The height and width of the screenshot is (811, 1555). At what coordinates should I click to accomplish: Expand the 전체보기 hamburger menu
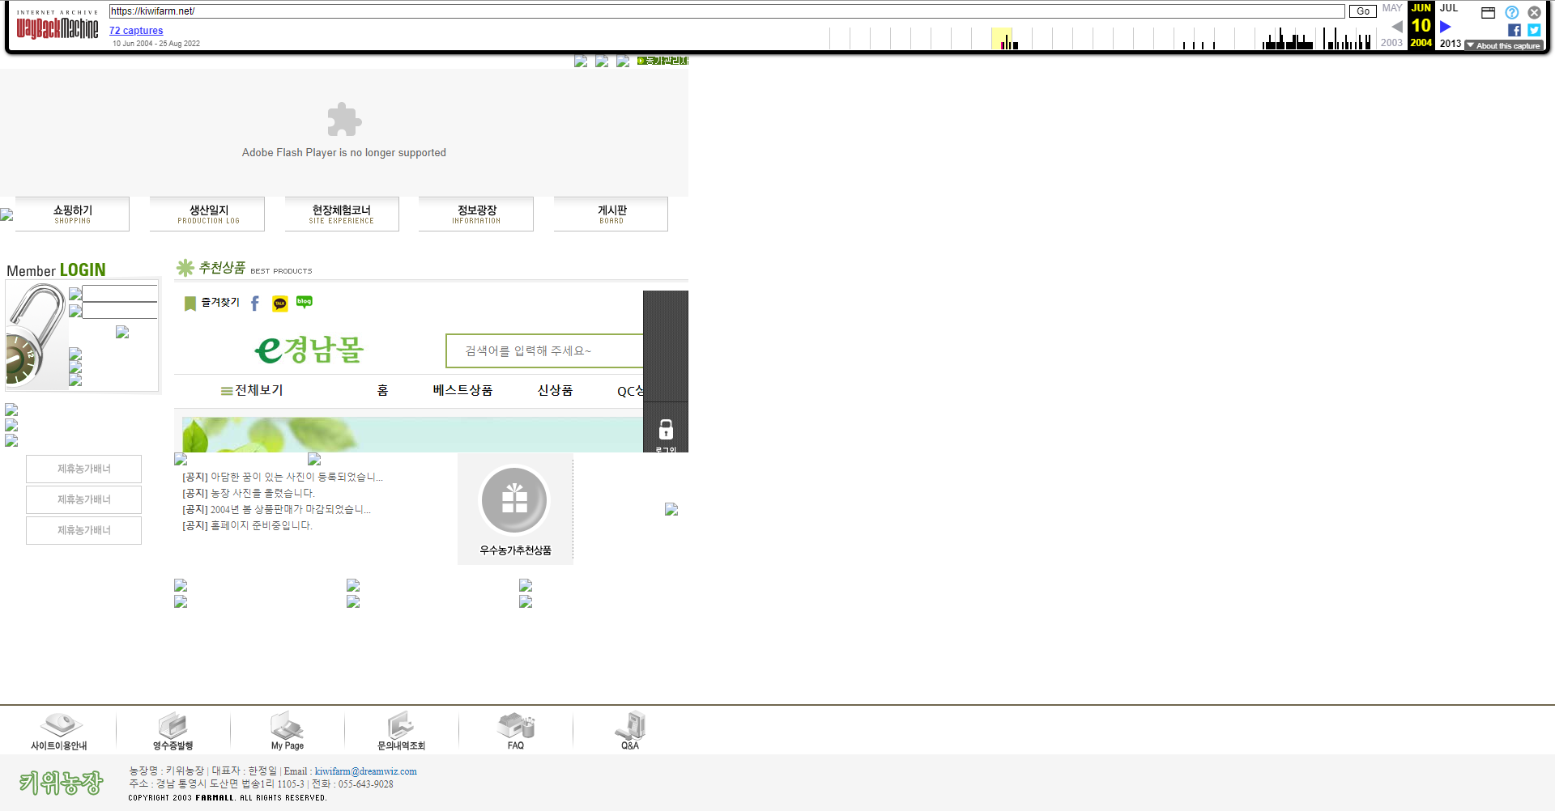click(x=252, y=390)
